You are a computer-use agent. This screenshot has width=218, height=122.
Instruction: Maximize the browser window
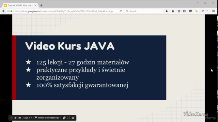click(x=205, y=3)
